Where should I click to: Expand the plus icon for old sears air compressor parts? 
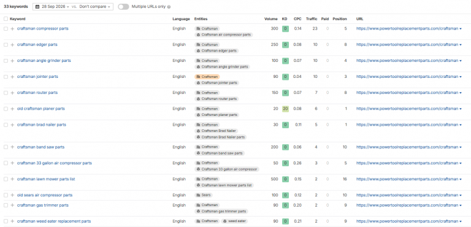pos(12,195)
